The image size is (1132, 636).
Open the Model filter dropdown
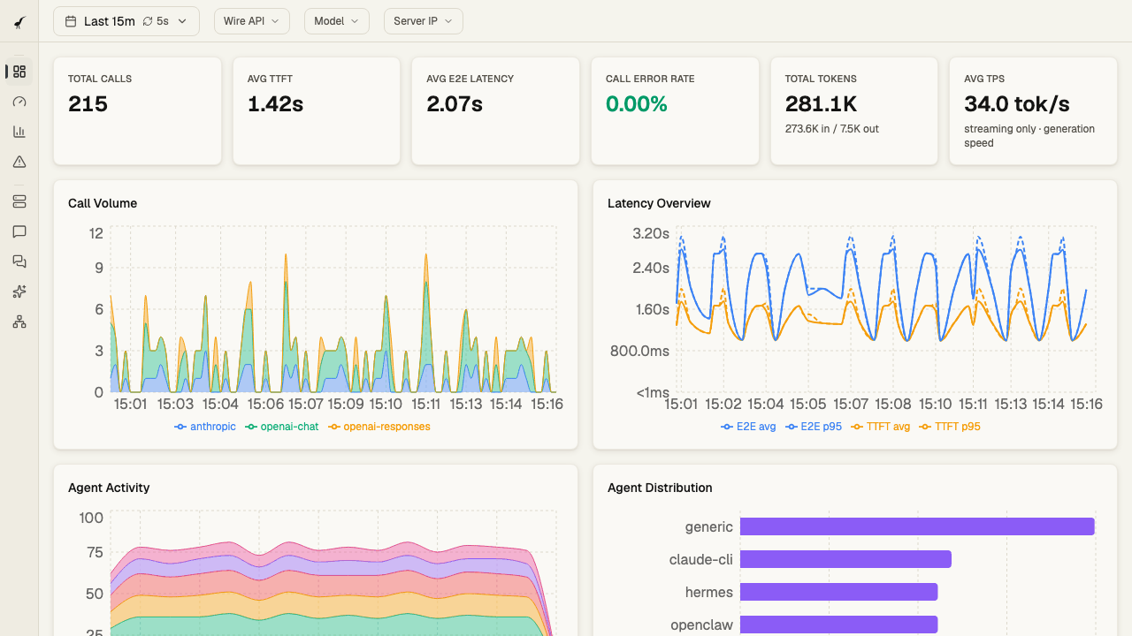336,21
